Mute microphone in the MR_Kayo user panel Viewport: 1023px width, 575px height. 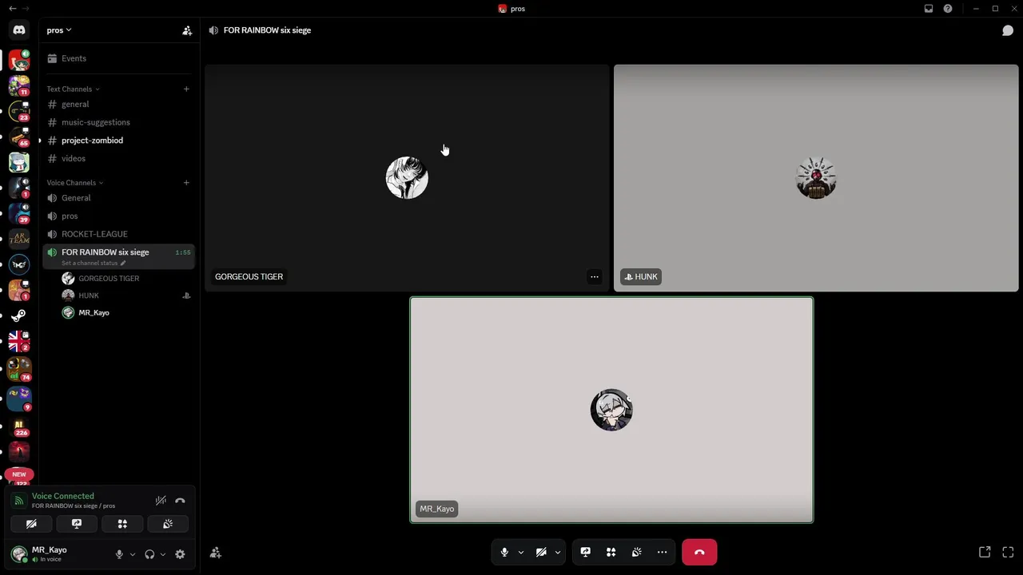point(119,554)
